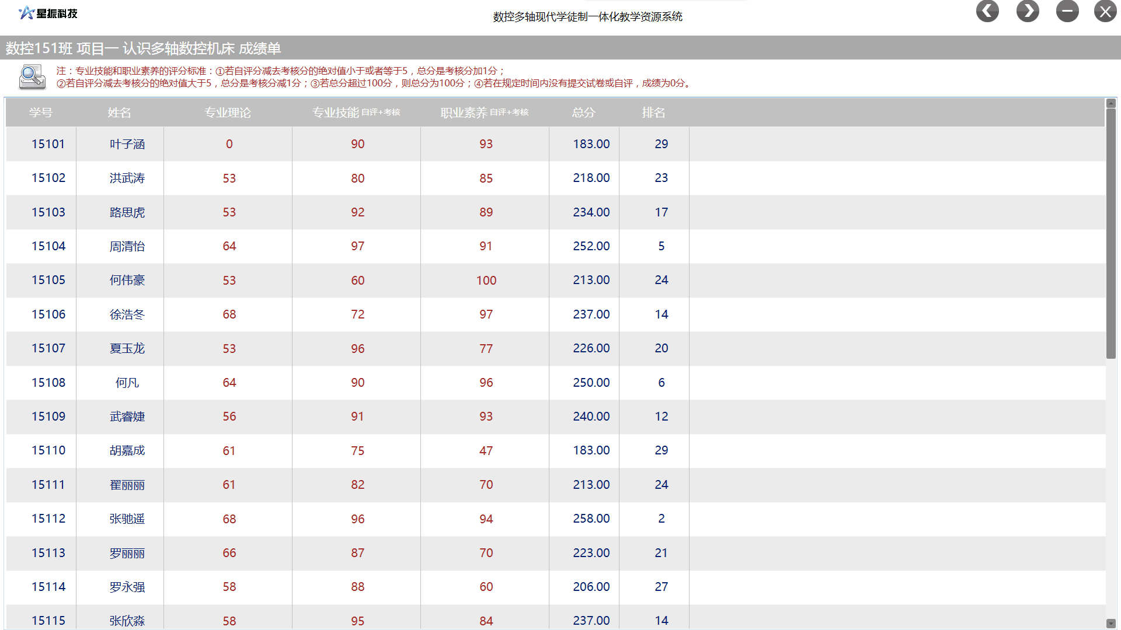
Task: Minimize the window with the dash icon
Action: point(1067,11)
